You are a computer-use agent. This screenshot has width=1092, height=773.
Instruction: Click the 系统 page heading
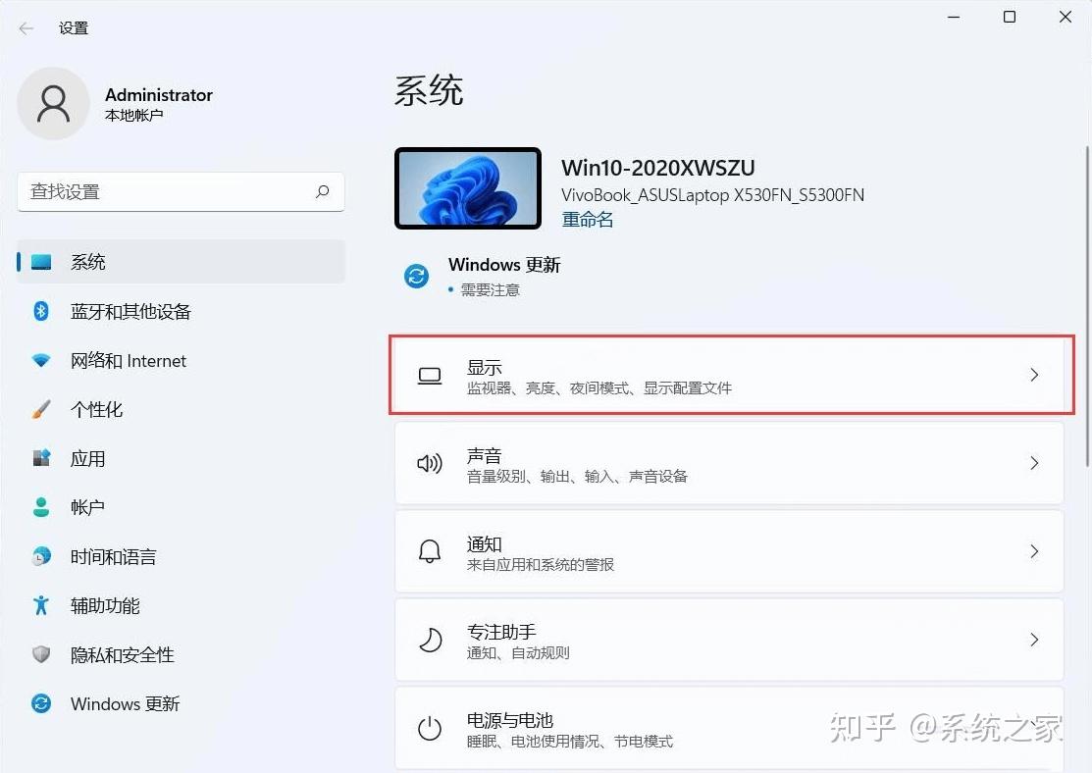[x=429, y=91]
